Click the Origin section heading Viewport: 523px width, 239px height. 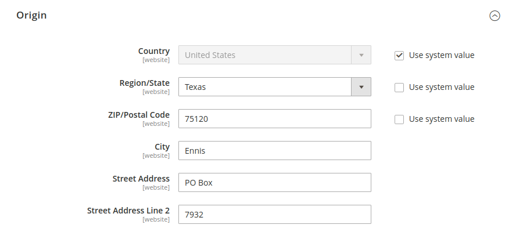(31, 15)
